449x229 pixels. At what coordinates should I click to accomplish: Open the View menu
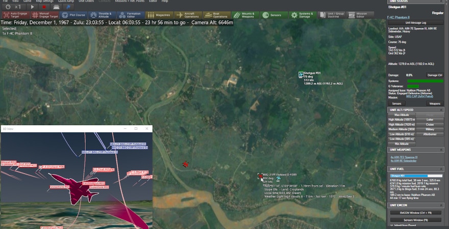[x=15, y=1]
